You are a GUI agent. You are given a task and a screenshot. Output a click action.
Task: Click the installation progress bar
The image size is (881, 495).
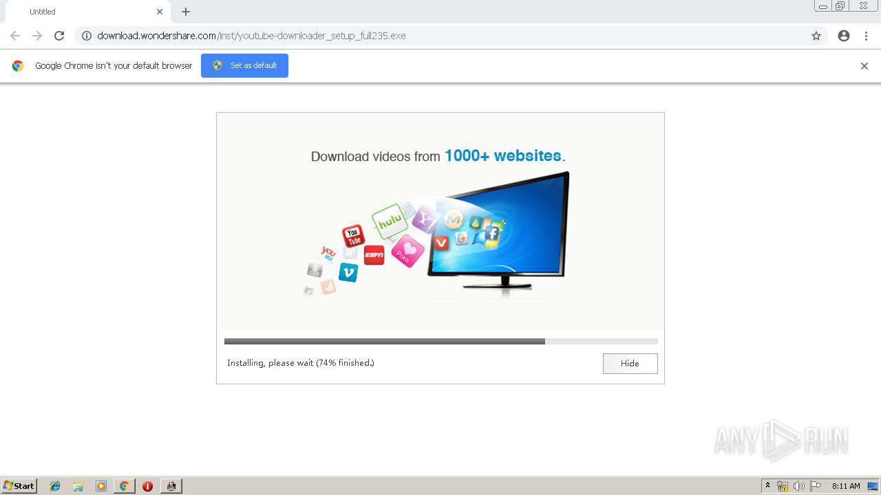440,341
